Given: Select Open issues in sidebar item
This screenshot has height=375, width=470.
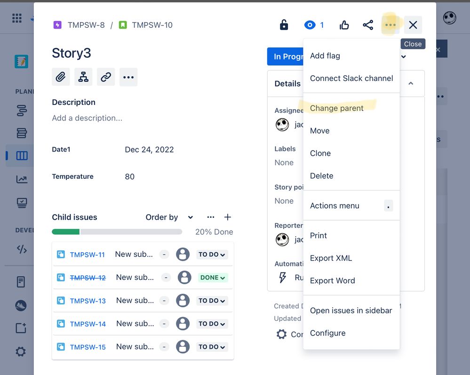Looking at the screenshot, I should point(351,311).
